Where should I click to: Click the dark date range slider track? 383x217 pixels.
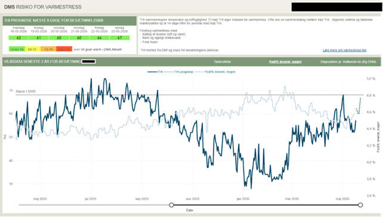point(265,205)
